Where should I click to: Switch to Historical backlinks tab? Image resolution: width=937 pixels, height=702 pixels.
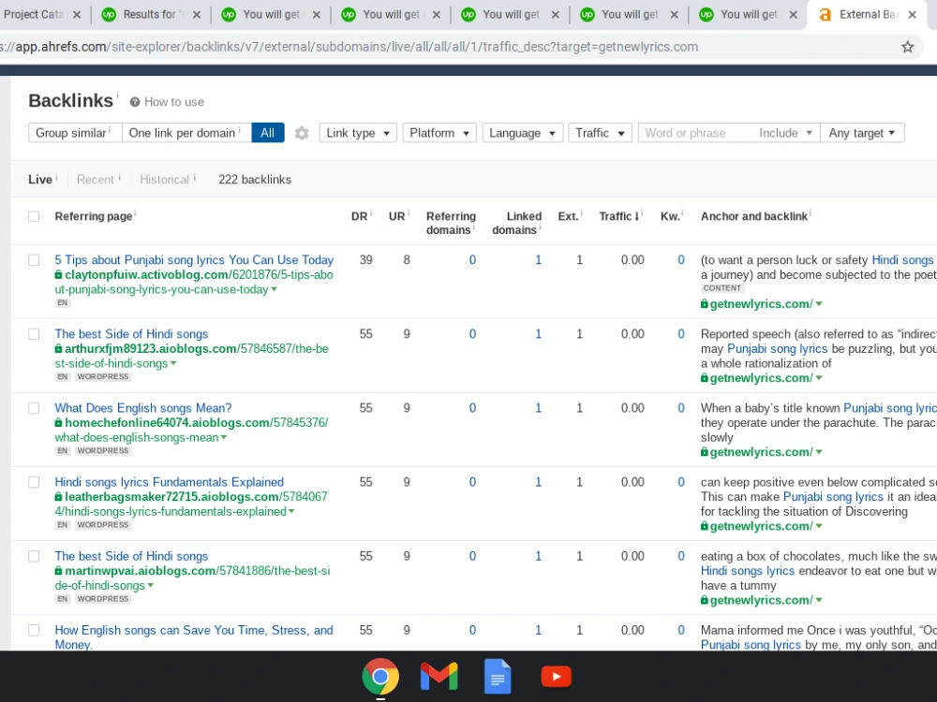tap(164, 179)
